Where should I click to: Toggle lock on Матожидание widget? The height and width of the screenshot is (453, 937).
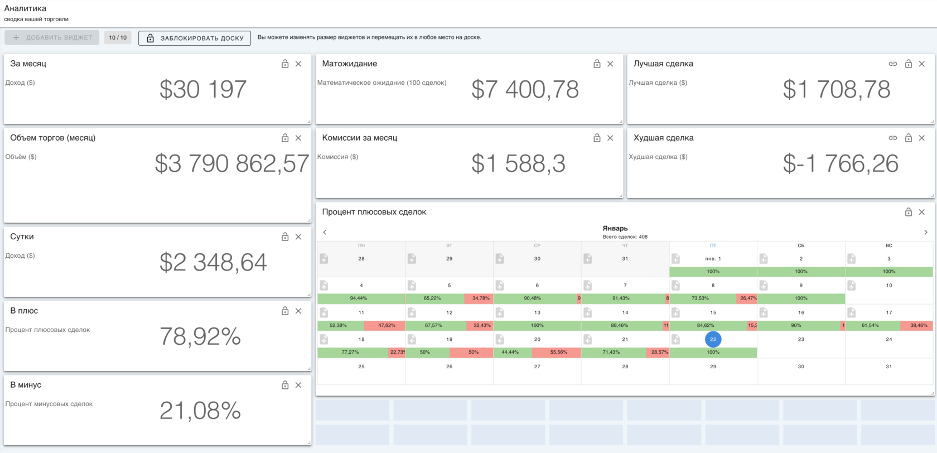597,64
